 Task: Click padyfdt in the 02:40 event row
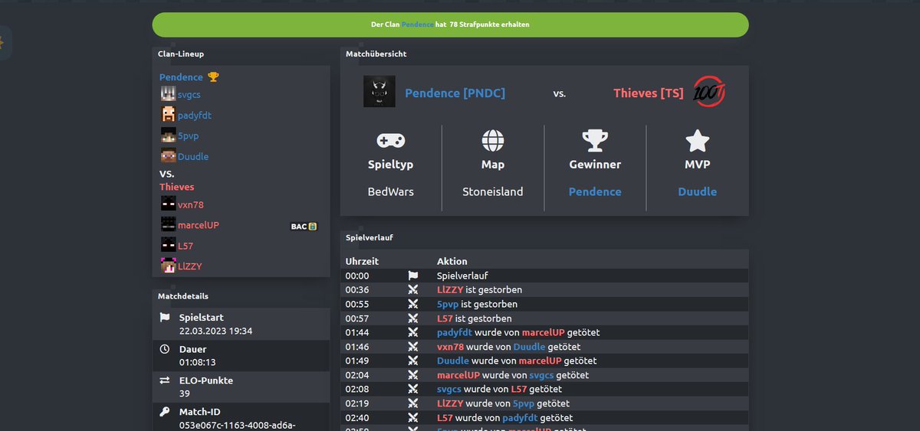tap(521, 418)
